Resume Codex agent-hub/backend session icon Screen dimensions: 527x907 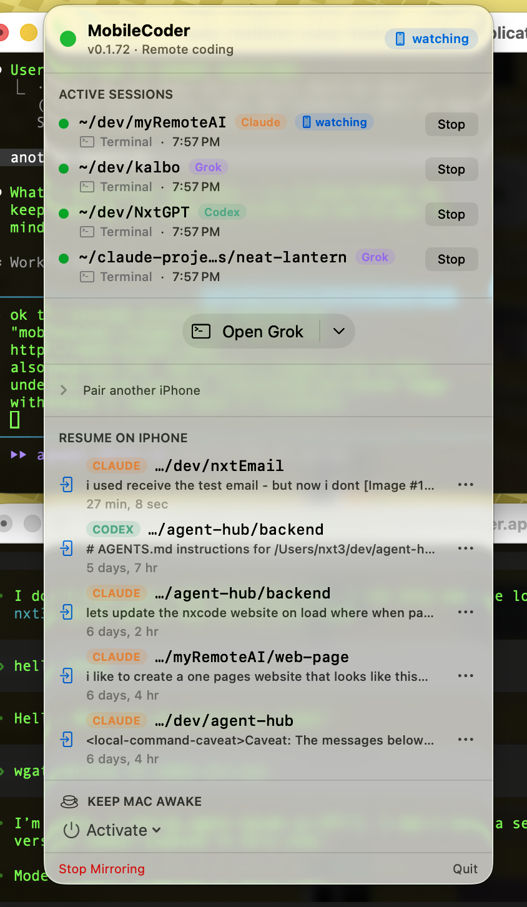coord(67,548)
